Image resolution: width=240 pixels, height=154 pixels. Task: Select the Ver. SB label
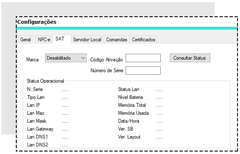tap(126, 129)
